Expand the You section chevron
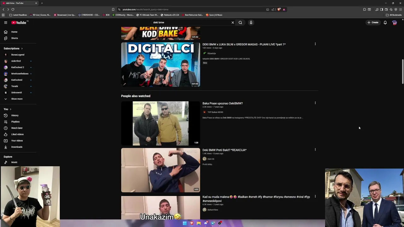This screenshot has height=227, width=404. 10,109
